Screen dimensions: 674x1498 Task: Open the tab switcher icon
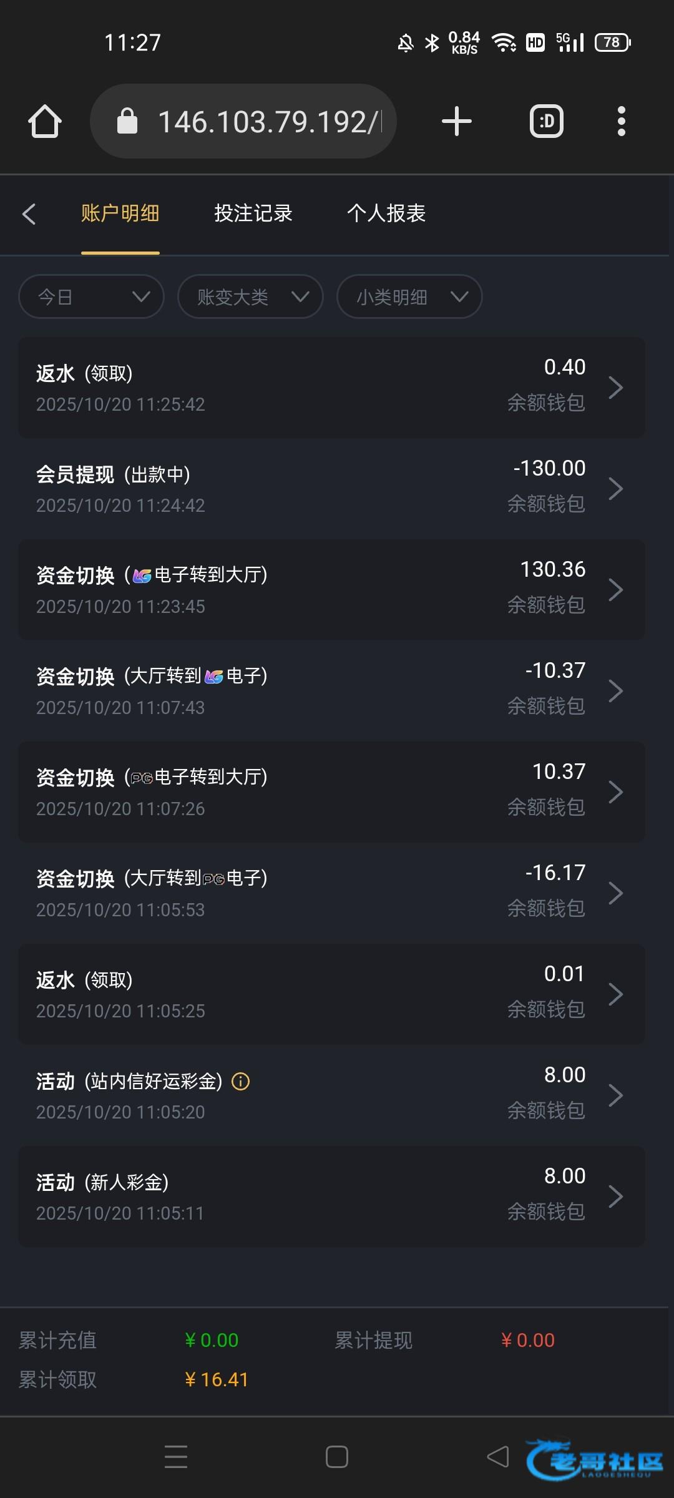point(547,121)
